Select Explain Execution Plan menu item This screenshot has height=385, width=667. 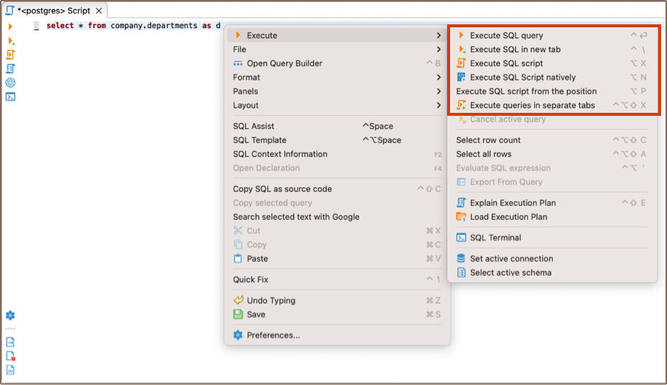513,203
